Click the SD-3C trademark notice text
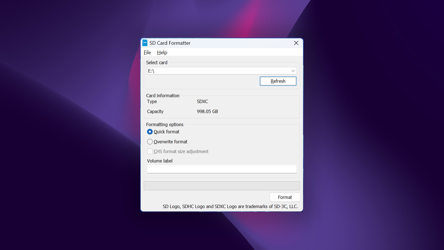This screenshot has height=250, width=444. [x=230, y=206]
